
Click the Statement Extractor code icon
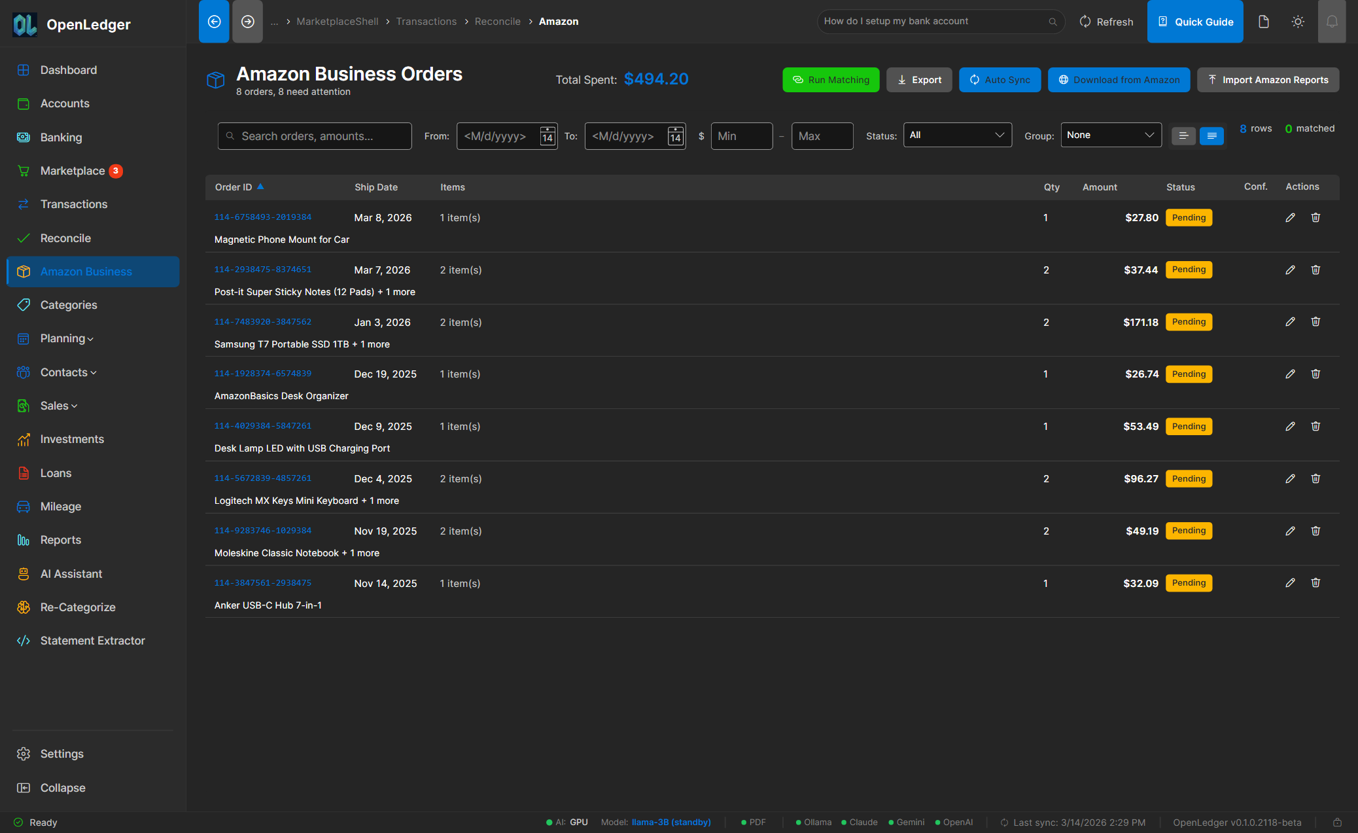(24, 641)
